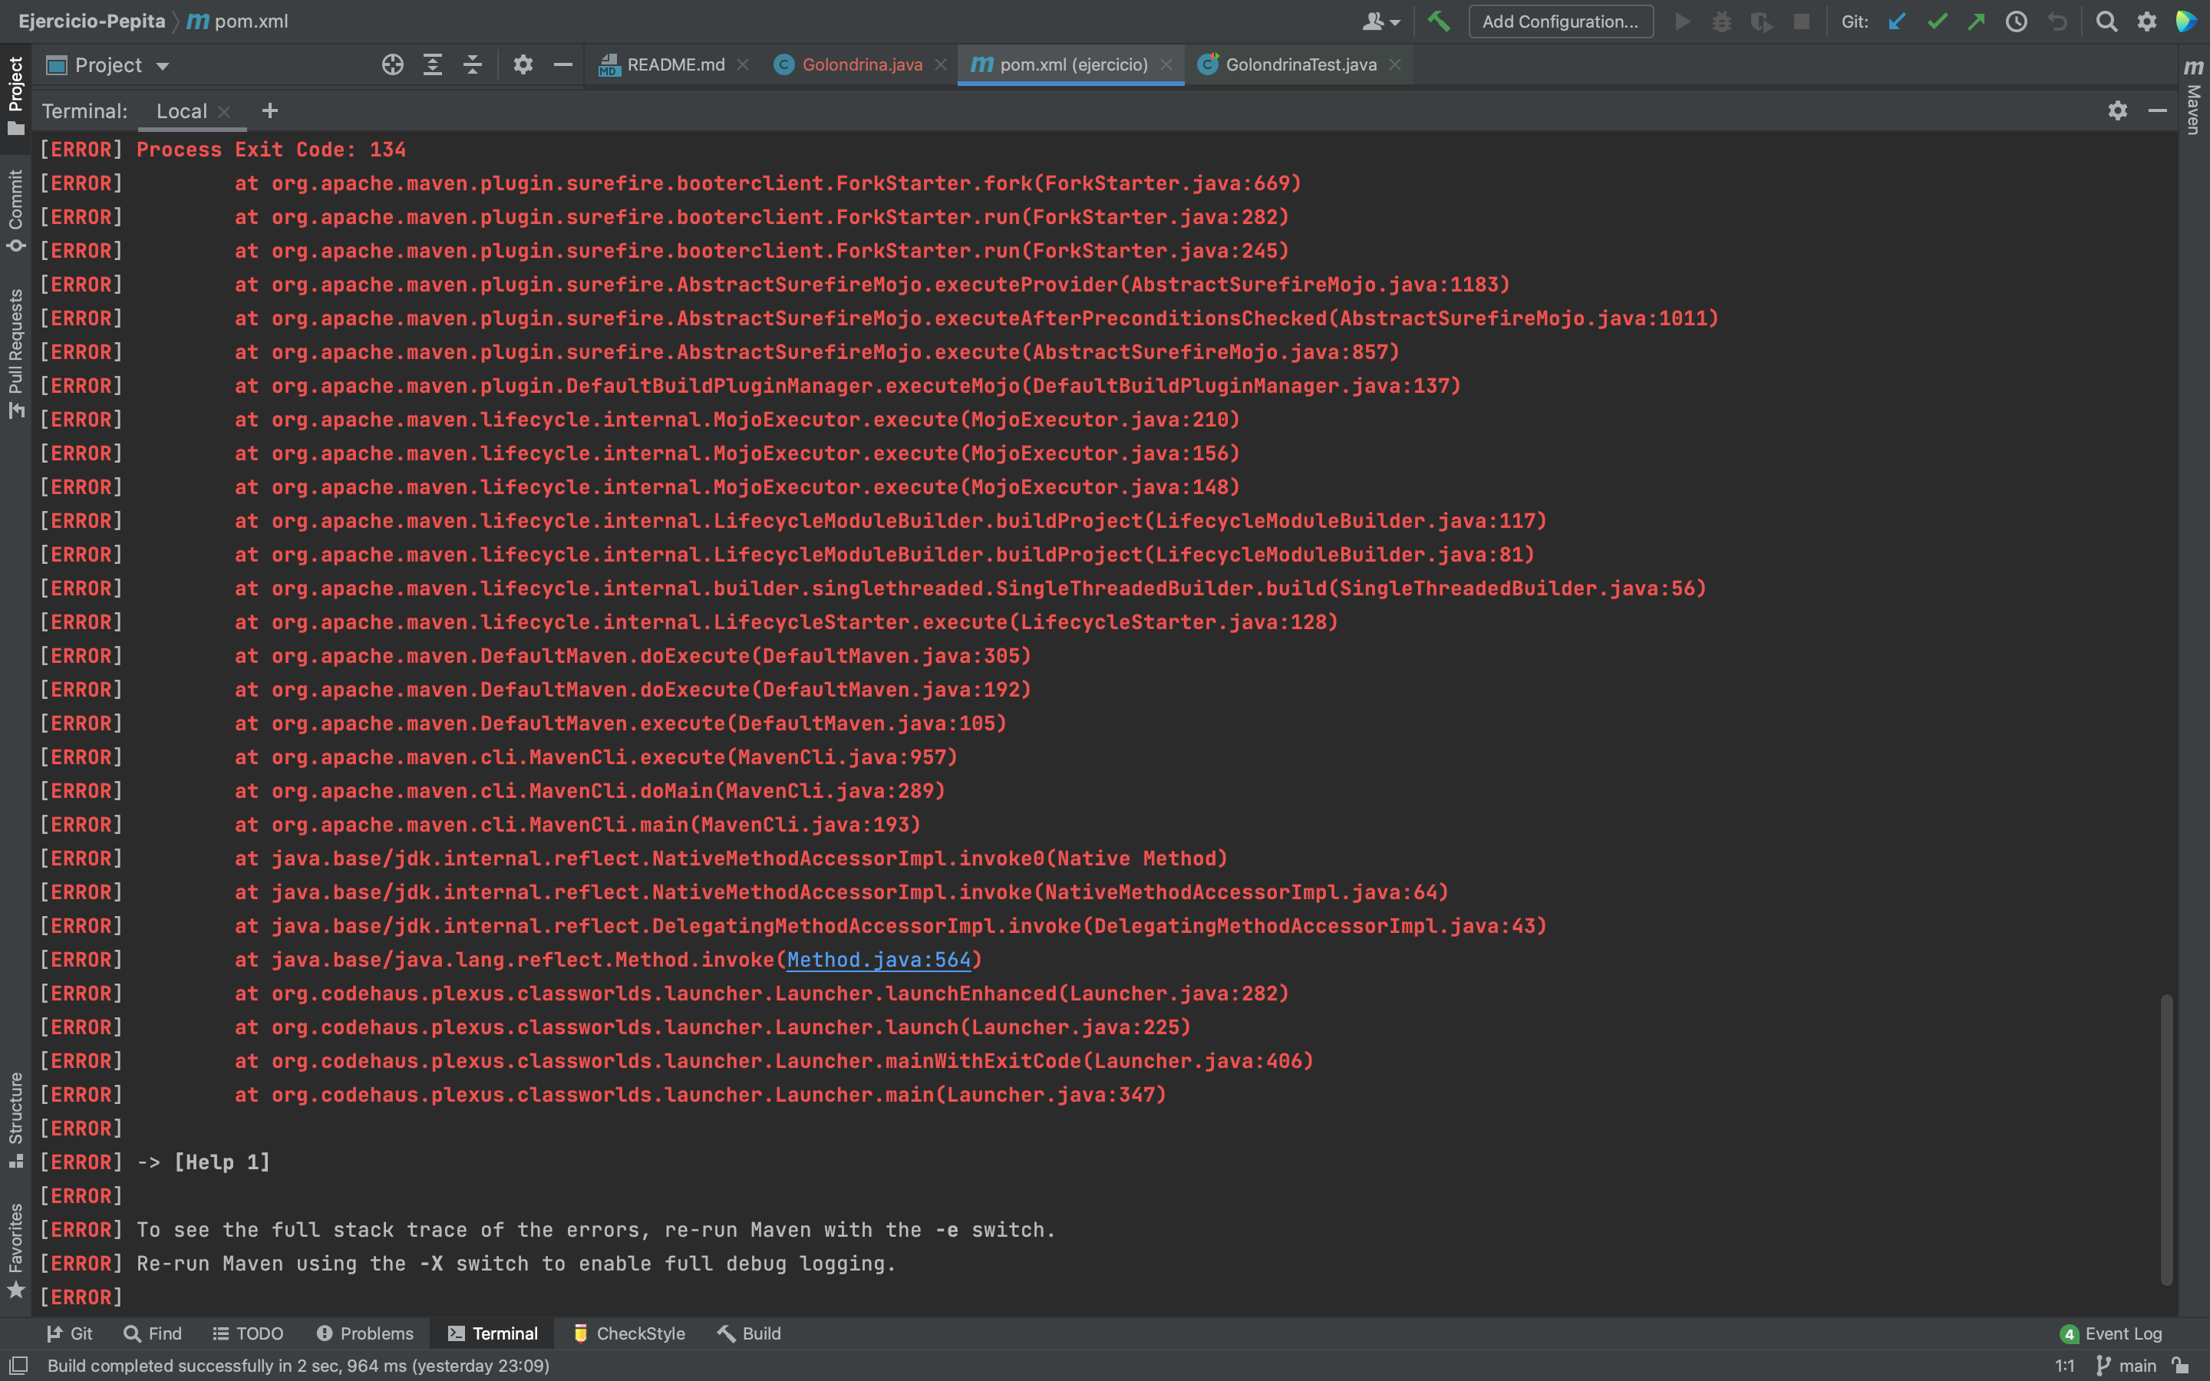Toggle the Commit sidebar tool window
Image resolution: width=2210 pixels, height=1381 pixels.
click(x=15, y=211)
